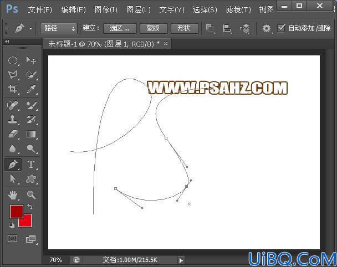This screenshot has width=337, height=267.
Task: Open the 滤镜(T) menu
Action: 238,9
